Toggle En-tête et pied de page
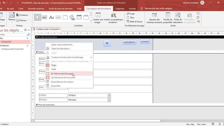The image size is (224, 126). tap(69, 73)
